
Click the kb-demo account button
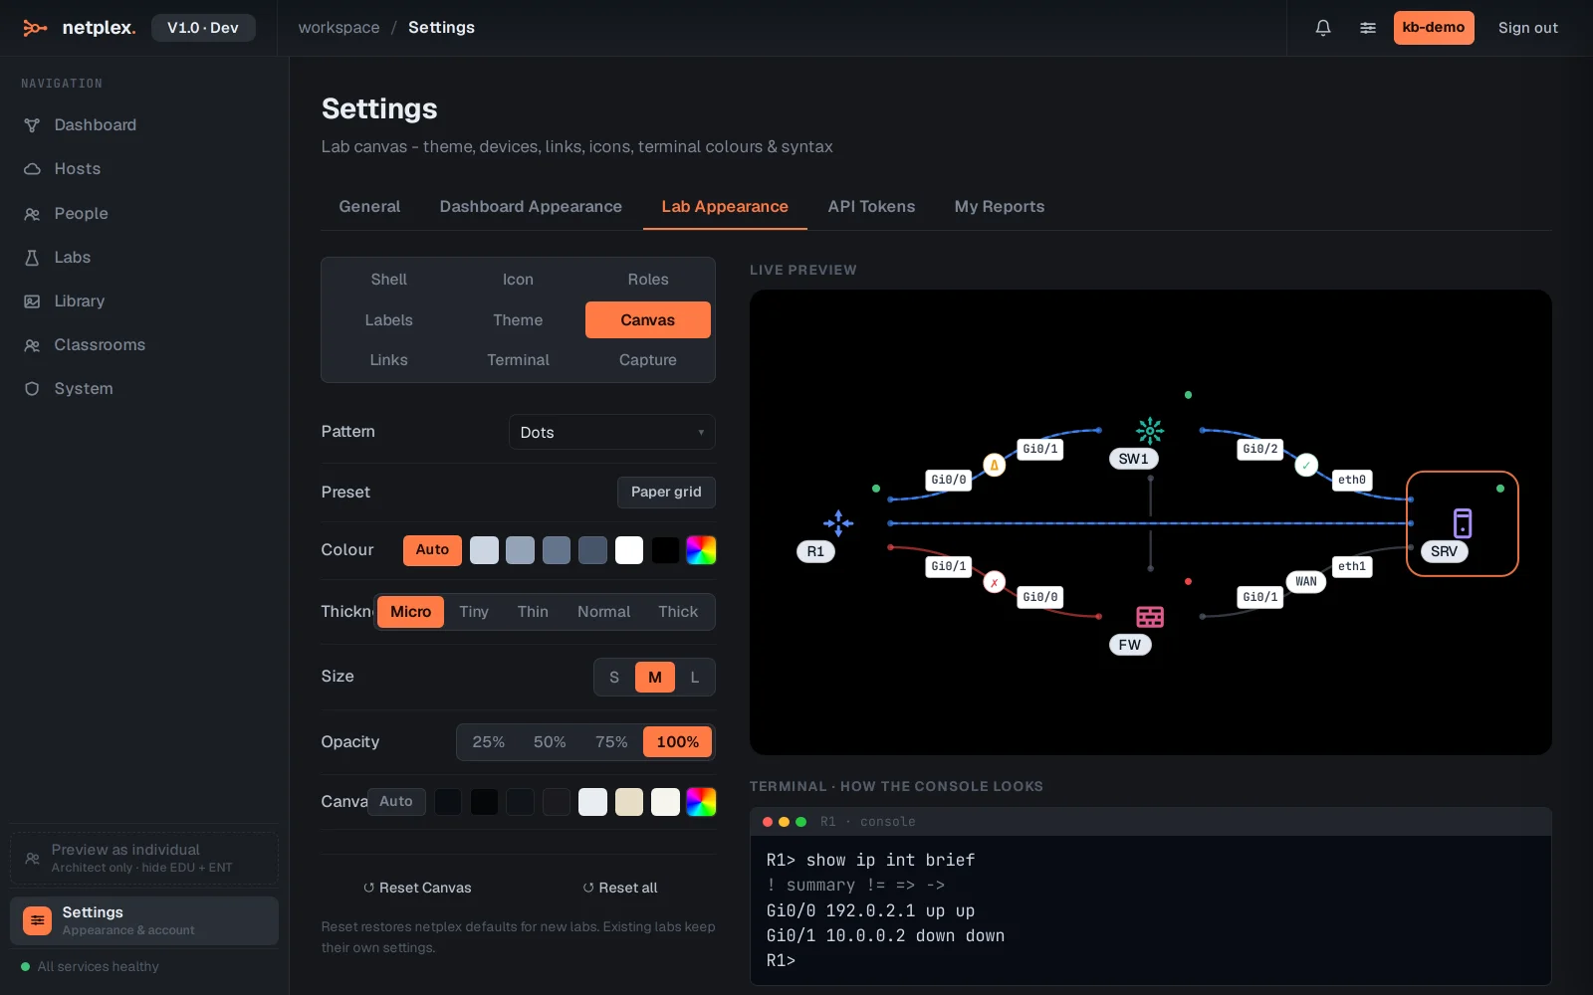[1434, 28]
